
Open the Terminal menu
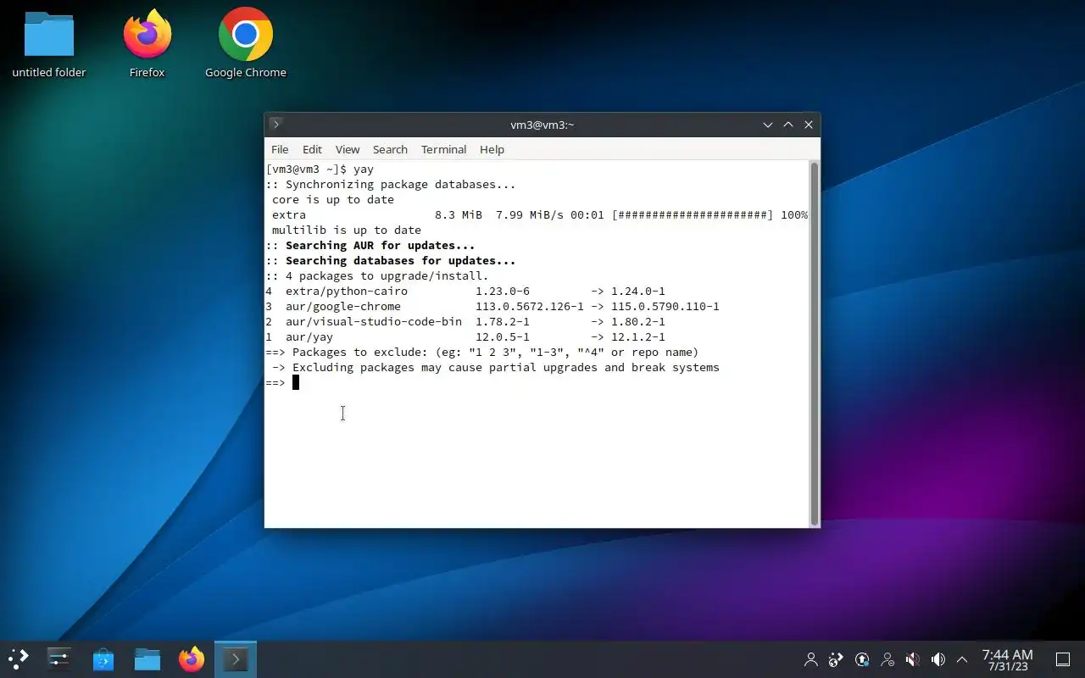[443, 149]
